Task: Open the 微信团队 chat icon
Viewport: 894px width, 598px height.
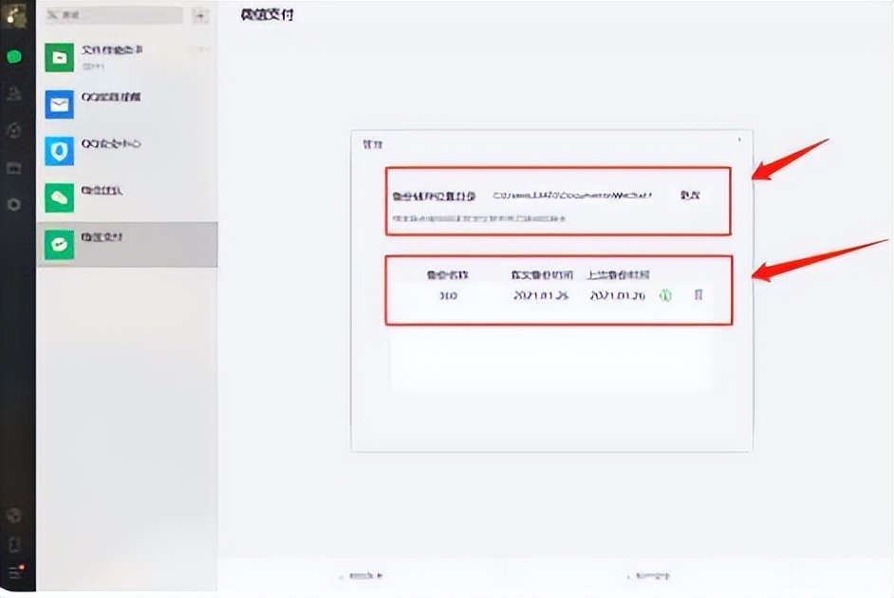Action: tap(59, 195)
